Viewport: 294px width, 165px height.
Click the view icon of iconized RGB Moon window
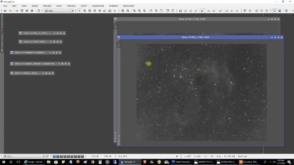12,73
